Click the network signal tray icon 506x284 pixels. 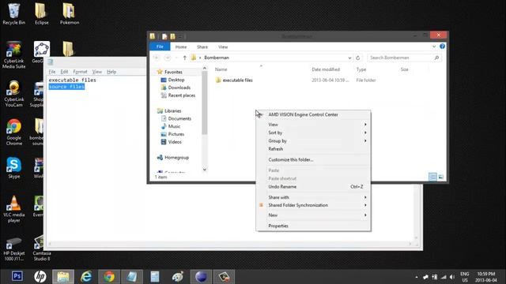444,277
